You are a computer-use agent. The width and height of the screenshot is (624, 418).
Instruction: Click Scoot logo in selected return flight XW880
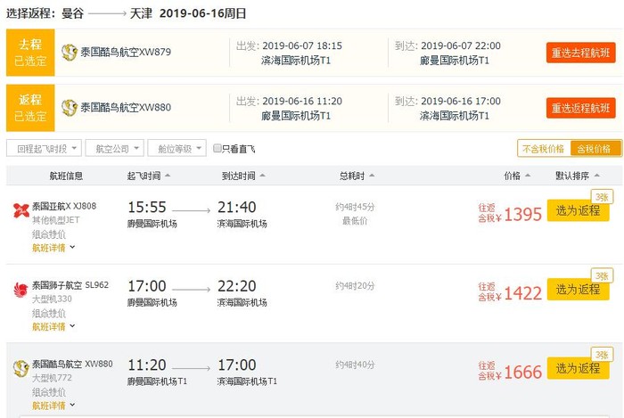click(70, 108)
